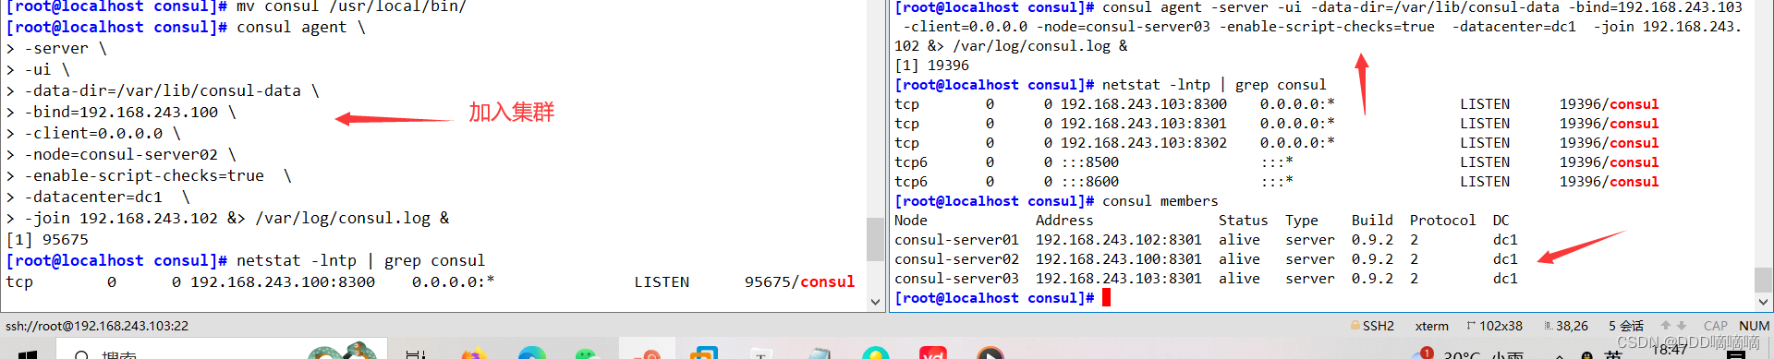Screen dimensions: 1774x359
Task: Click the left terminal pane scrollbar thumb
Action: point(875,239)
